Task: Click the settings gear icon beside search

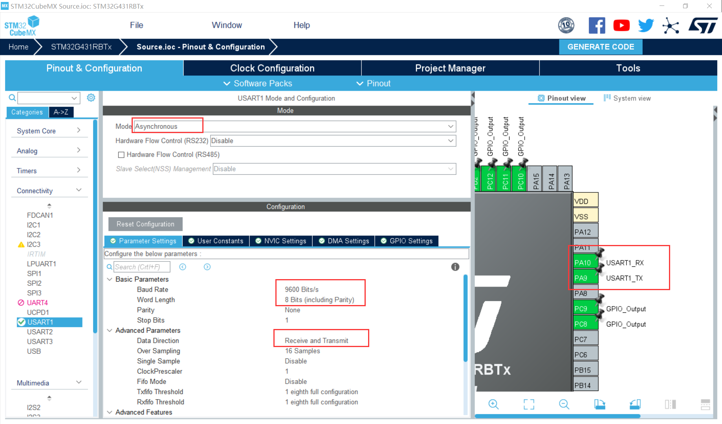Action: (91, 98)
